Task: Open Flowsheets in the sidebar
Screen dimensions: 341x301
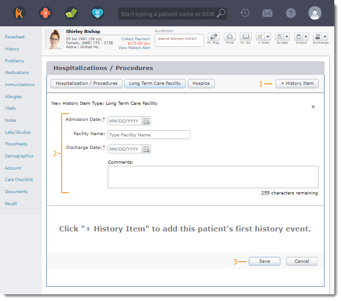Action: 16,144
